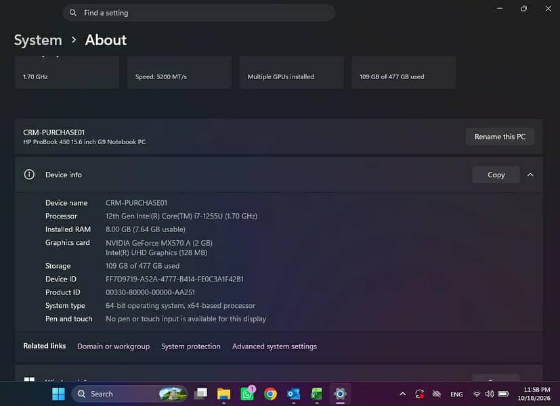The height and width of the screenshot is (406, 560).
Task: Select the System type 64-bit value
Action: [180, 305]
